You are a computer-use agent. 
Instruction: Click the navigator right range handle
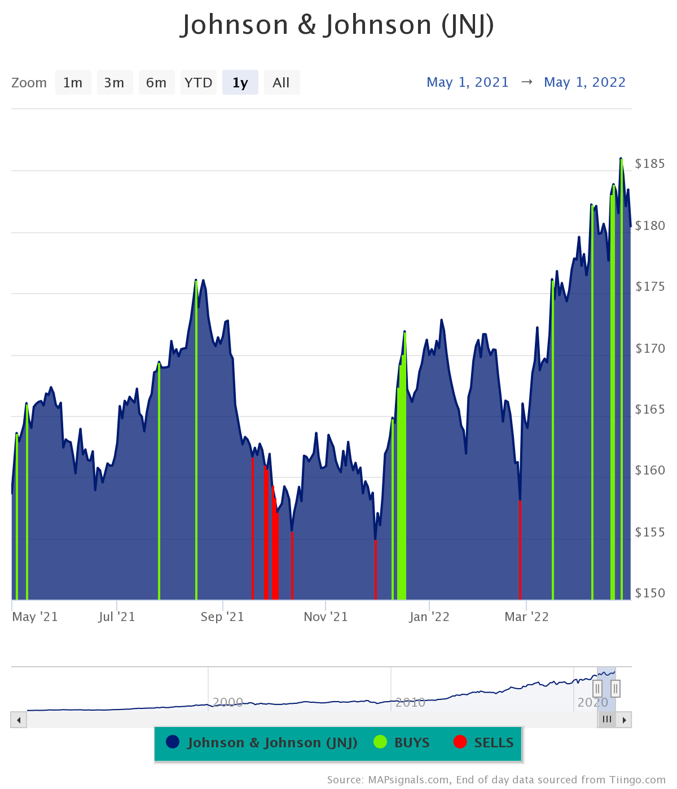tap(616, 689)
